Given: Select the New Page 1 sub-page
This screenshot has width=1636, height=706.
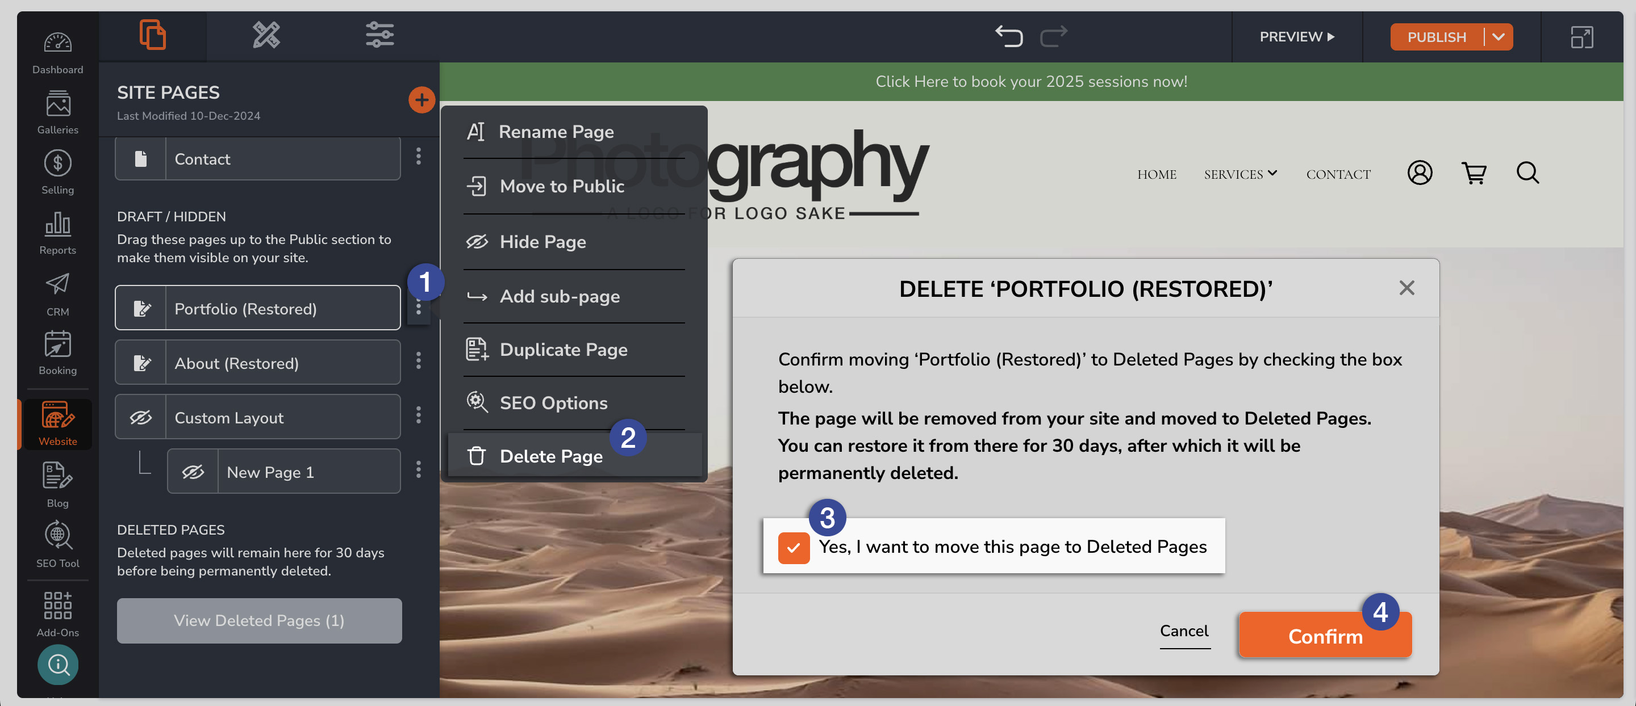Looking at the screenshot, I should pos(284,471).
